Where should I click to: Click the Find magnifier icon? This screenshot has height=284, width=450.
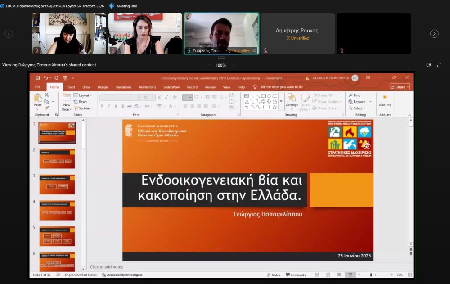pos(350,95)
